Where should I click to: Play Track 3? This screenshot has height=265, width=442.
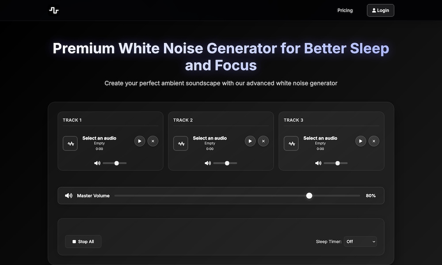[x=361, y=141]
